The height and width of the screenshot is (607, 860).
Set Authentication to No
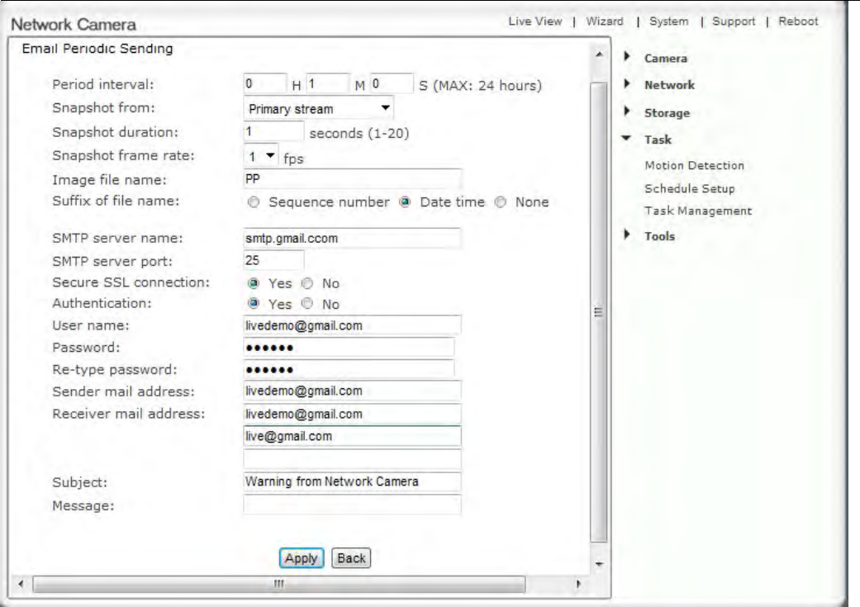(307, 303)
